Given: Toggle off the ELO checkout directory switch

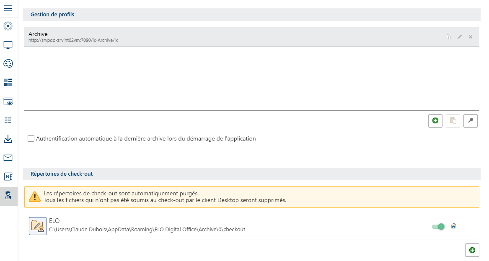Looking at the screenshot, I should coord(438,227).
